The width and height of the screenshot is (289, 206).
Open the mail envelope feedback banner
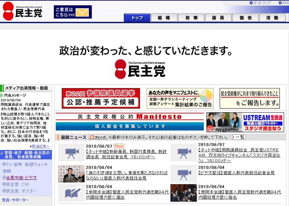pos(73,12)
